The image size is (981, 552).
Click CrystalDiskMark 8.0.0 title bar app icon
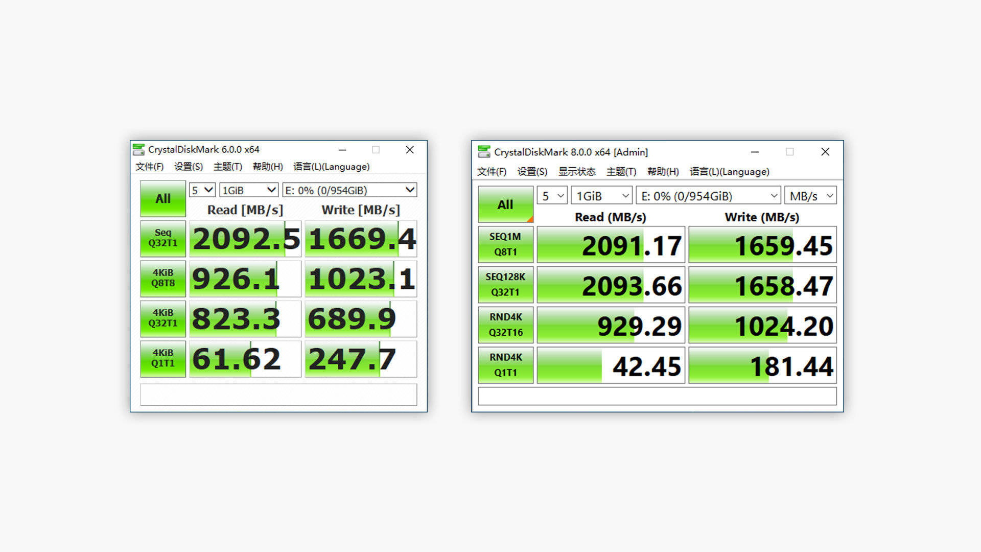point(483,152)
